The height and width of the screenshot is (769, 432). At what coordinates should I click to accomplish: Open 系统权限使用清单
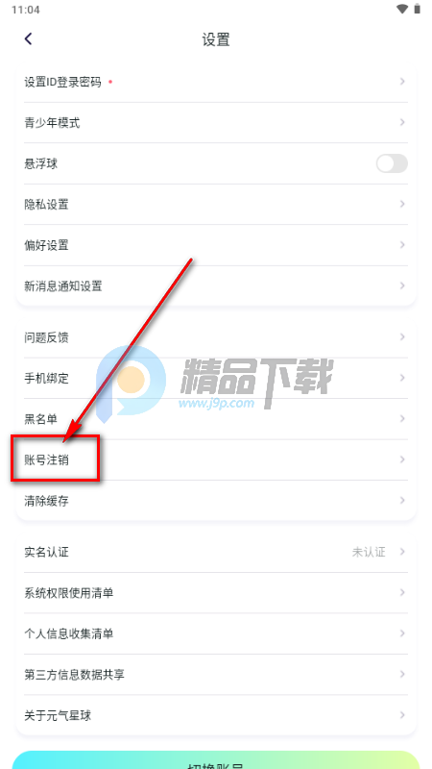(x=216, y=592)
